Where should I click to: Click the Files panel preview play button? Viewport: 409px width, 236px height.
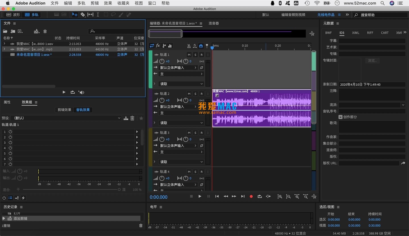[x=64, y=92]
